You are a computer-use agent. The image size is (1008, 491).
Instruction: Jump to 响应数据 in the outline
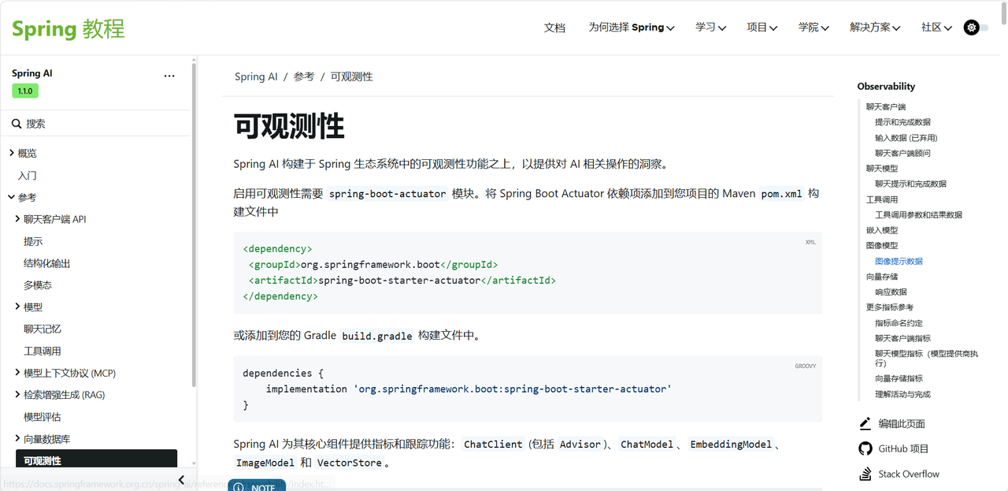pyautogui.click(x=891, y=292)
